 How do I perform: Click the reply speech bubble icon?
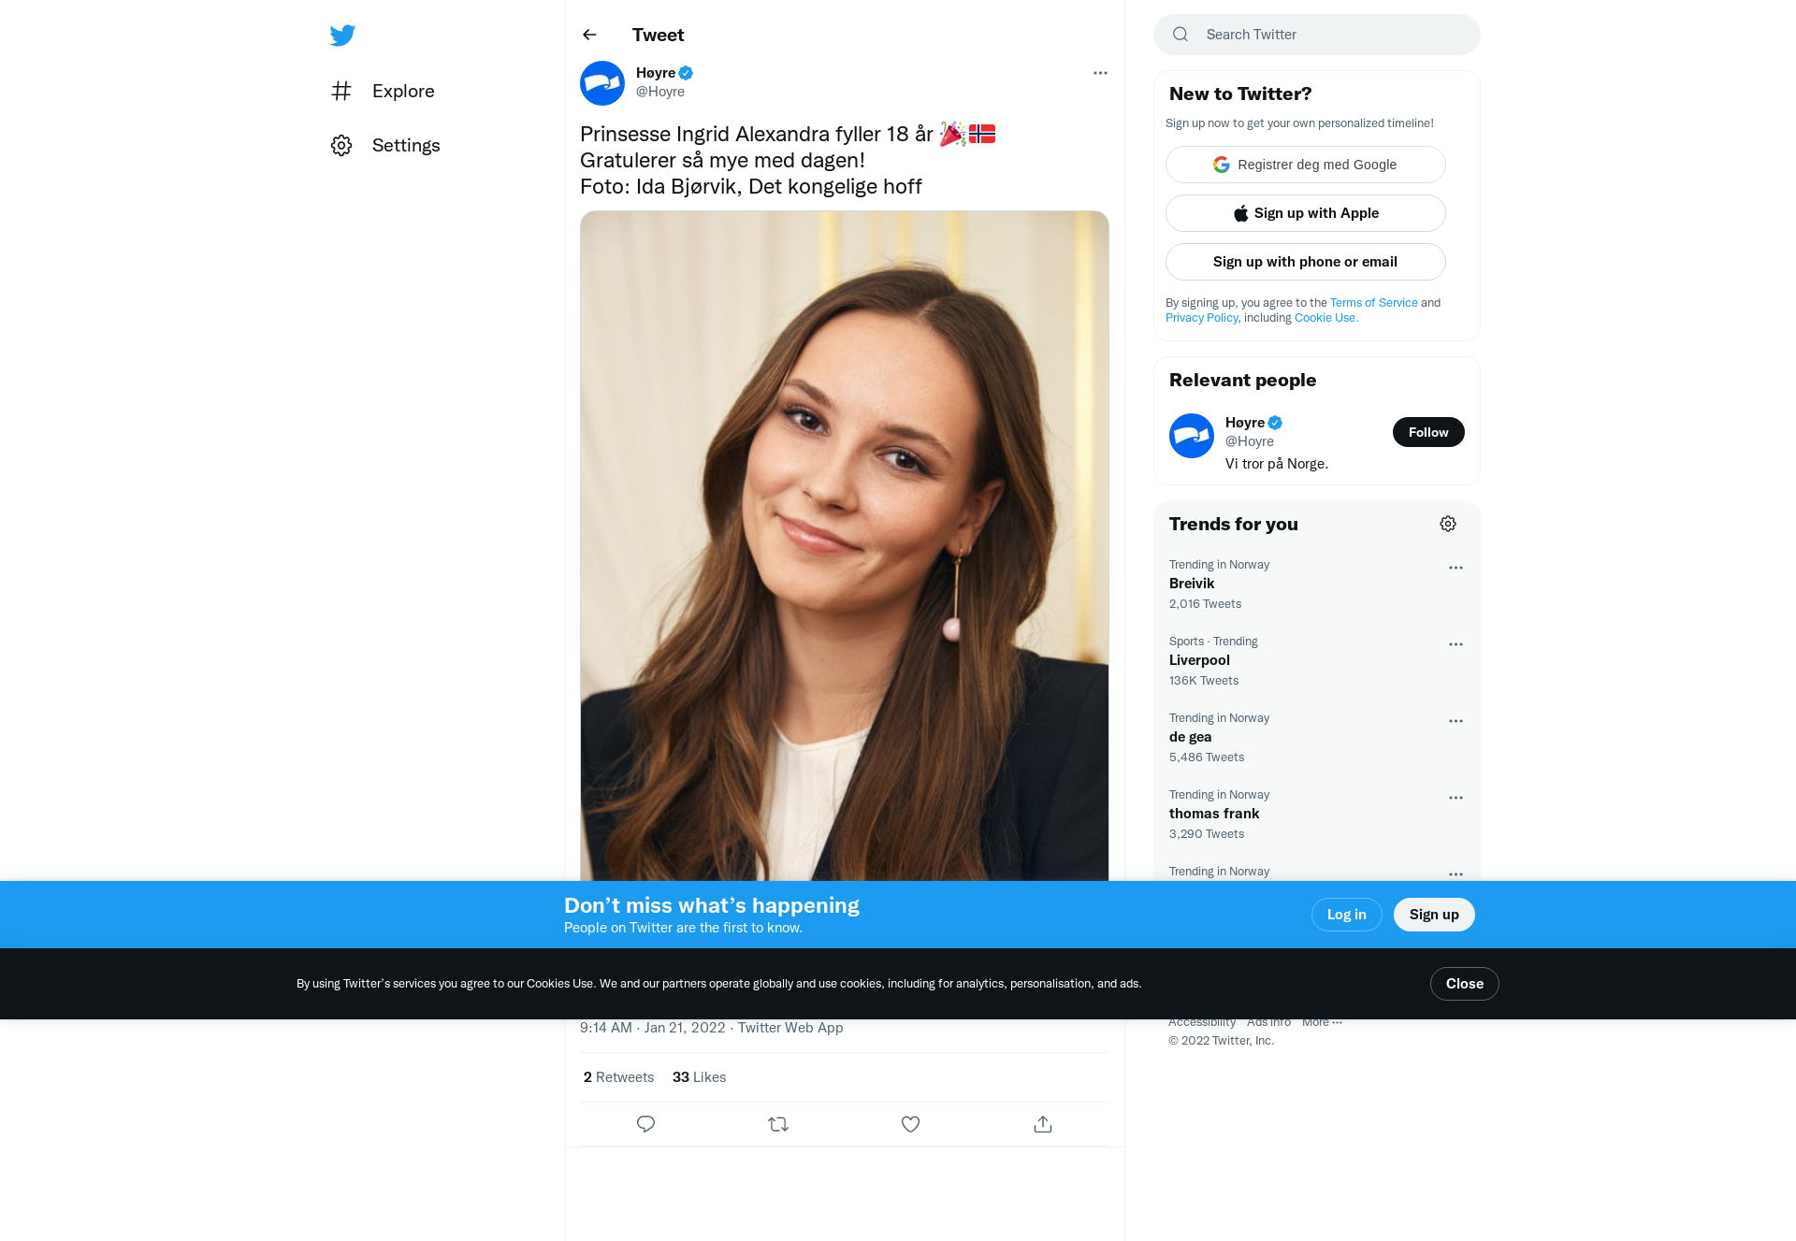(x=645, y=1124)
